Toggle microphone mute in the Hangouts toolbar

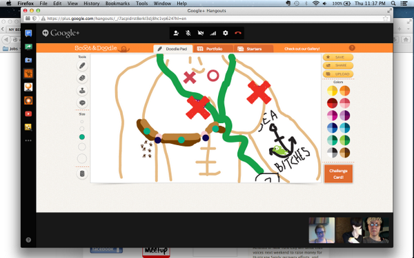coord(188,33)
